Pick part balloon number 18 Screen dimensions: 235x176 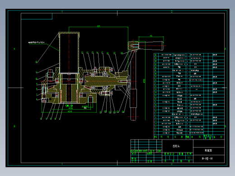[x=108, y=53]
